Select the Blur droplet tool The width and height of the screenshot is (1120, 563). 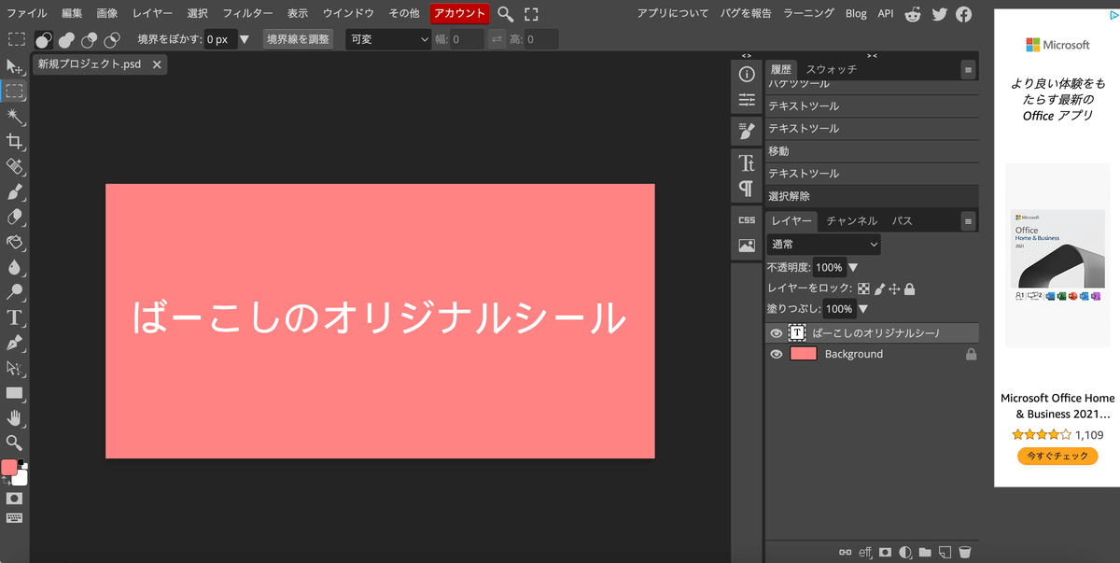(x=14, y=267)
